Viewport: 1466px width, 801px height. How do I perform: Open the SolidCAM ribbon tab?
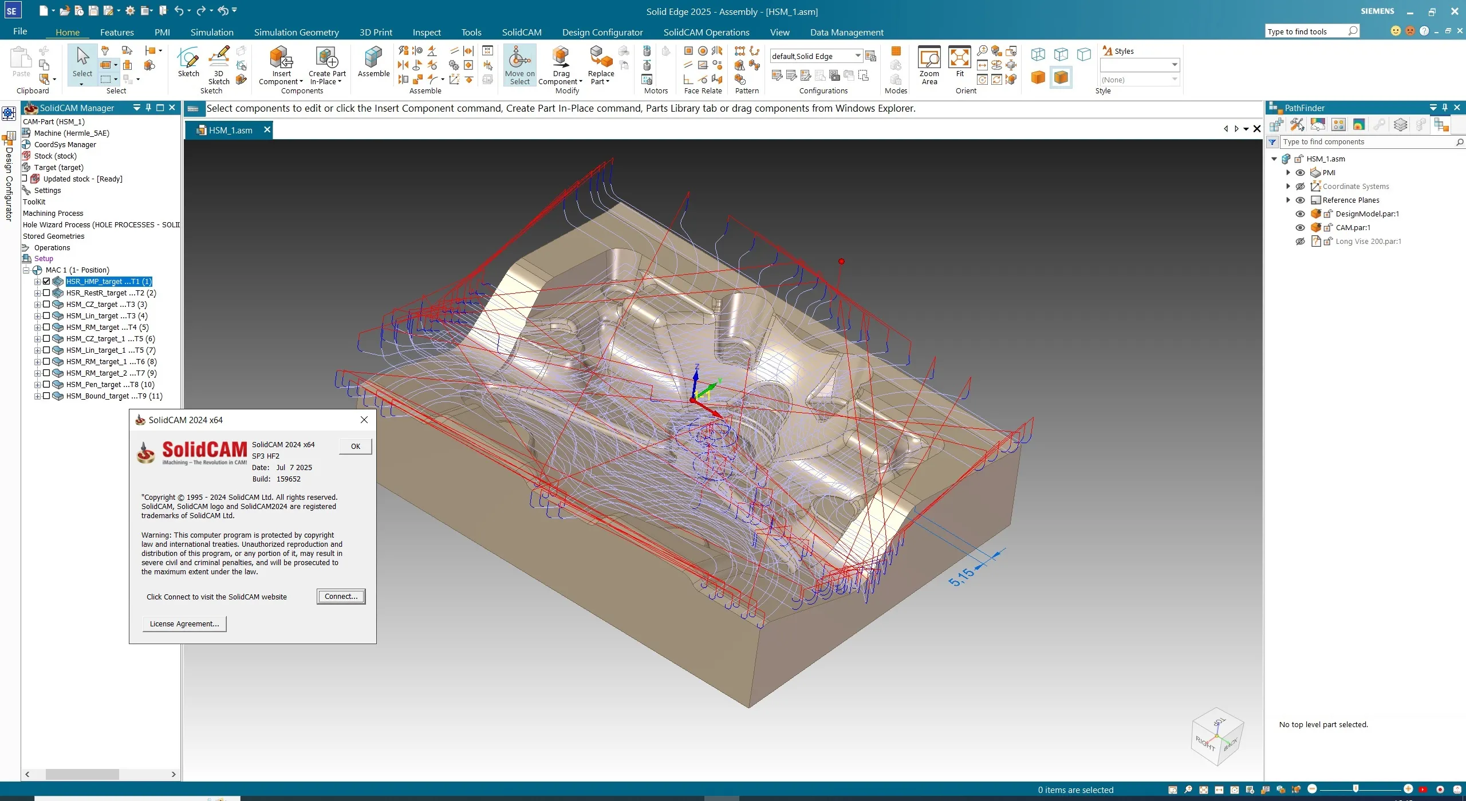(x=522, y=32)
